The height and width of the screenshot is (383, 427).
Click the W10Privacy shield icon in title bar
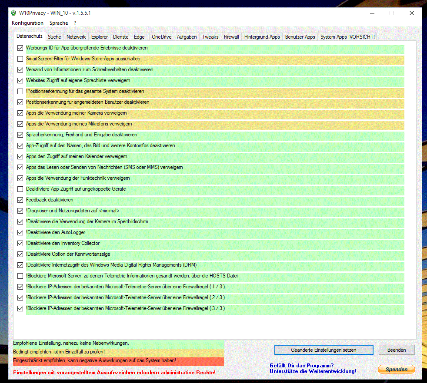pos(13,13)
